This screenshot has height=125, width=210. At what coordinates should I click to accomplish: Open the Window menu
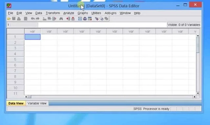click(125, 13)
